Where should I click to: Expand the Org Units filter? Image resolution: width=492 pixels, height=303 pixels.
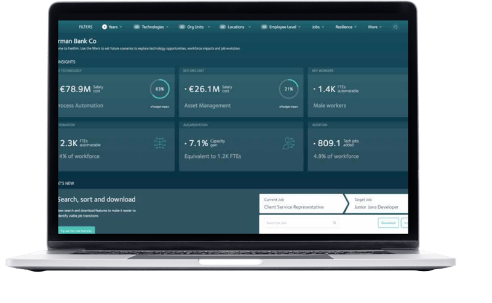tap(194, 27)
